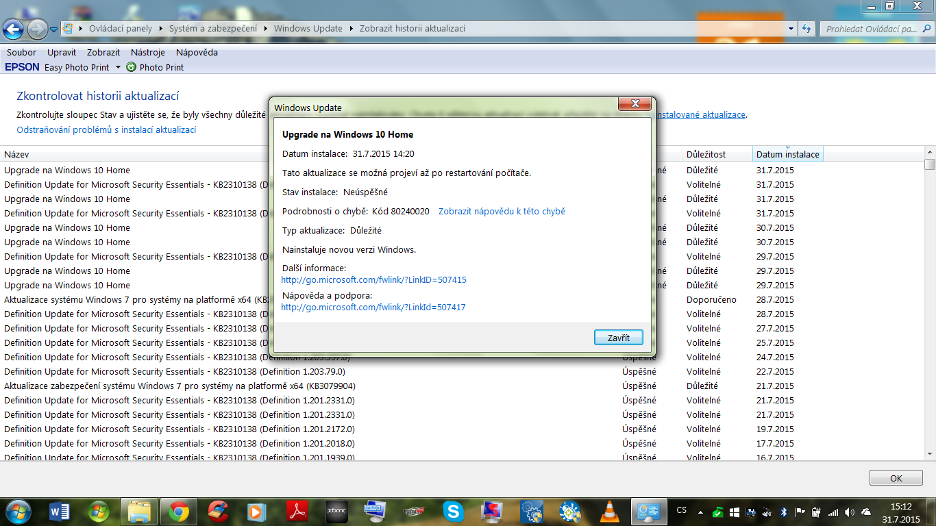The width and height of the screenshot is (936, 526).
Task: Open the Nástroje menu
Action: 148,53
